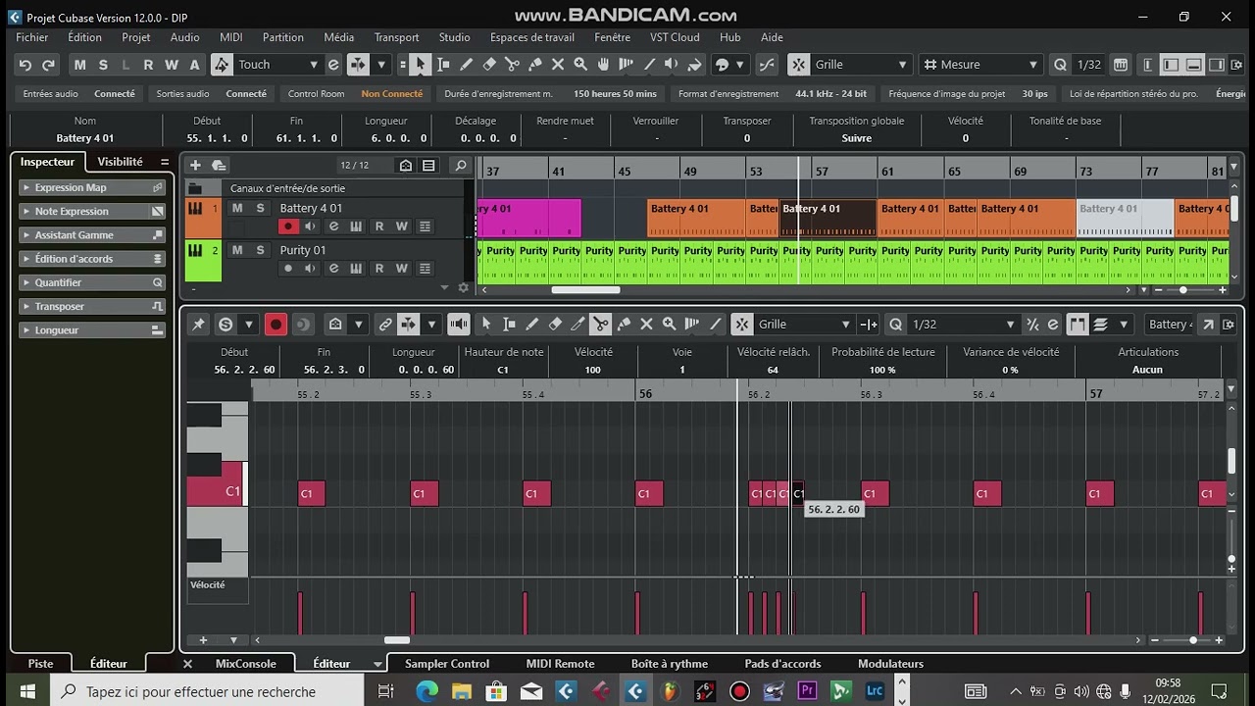The image size is (1255, 706).
Task: Switch to the MixConsole lower zone tab
Action: click(x=245, y=664)
